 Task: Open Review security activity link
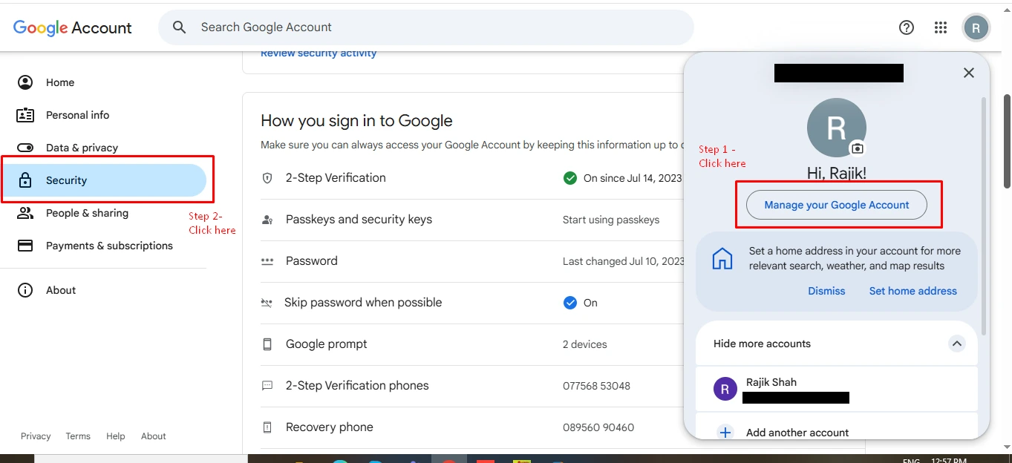coord(319,53)
